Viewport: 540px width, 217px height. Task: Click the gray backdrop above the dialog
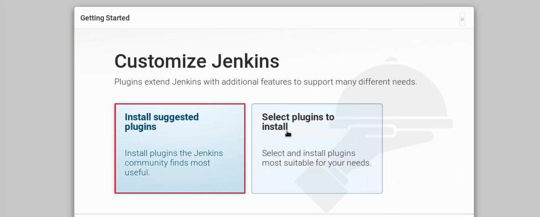coord(270,3)
